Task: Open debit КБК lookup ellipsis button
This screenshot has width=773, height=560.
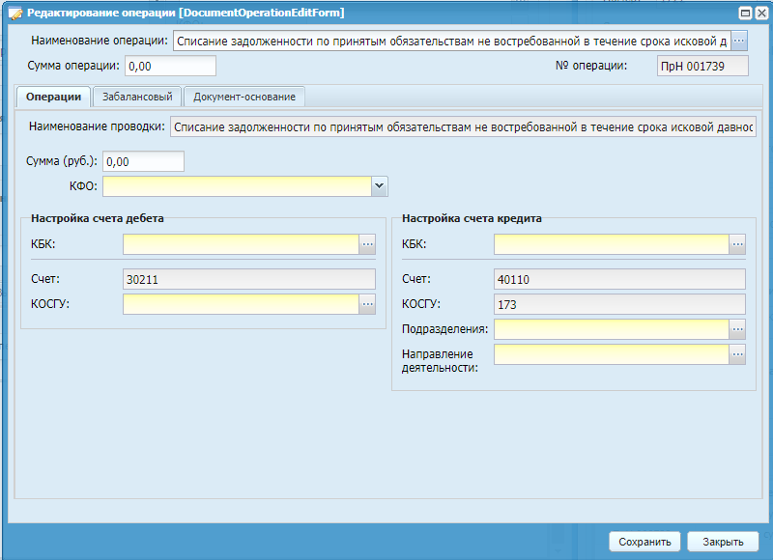Action: pyautogui.click(x=367, y=245)
